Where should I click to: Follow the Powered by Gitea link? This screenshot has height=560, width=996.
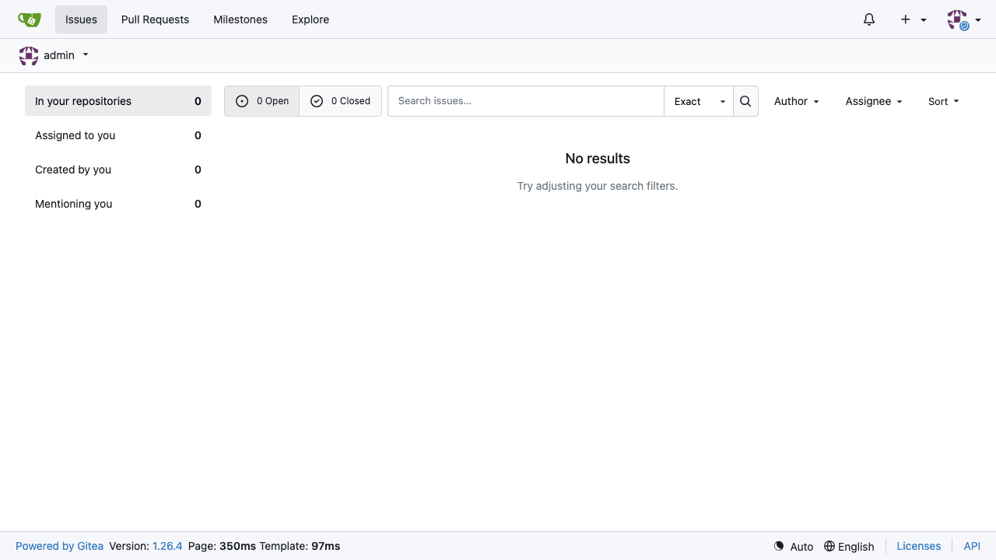[59, 546]
